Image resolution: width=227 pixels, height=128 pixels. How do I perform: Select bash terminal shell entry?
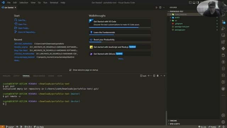point(143,76)
